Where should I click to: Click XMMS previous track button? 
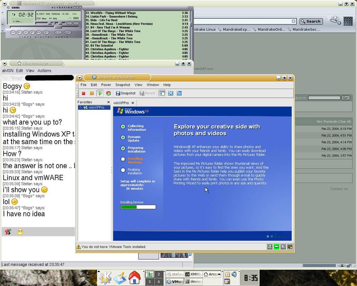pos(13,33)
